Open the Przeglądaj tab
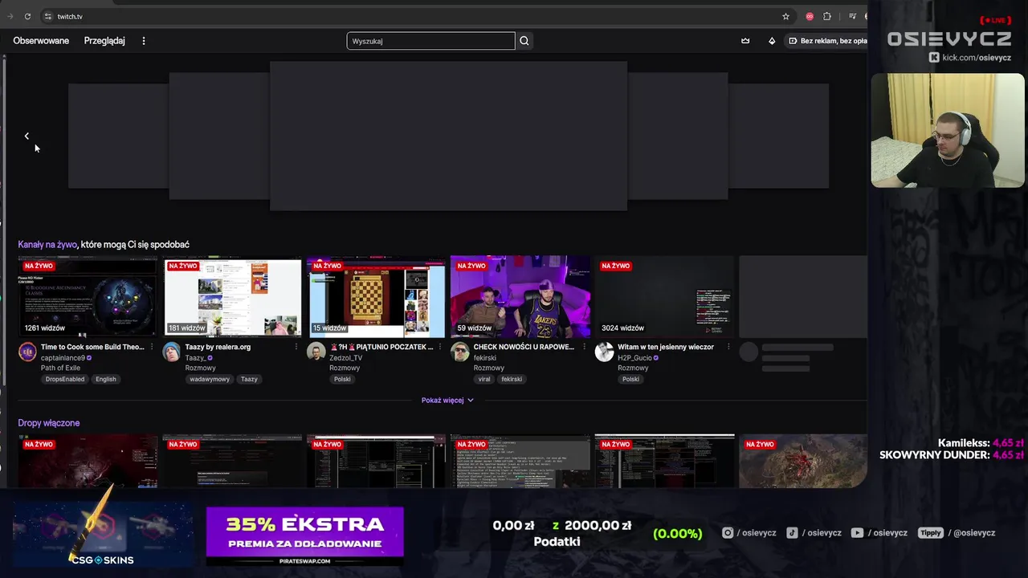 (x=104, y=41)
